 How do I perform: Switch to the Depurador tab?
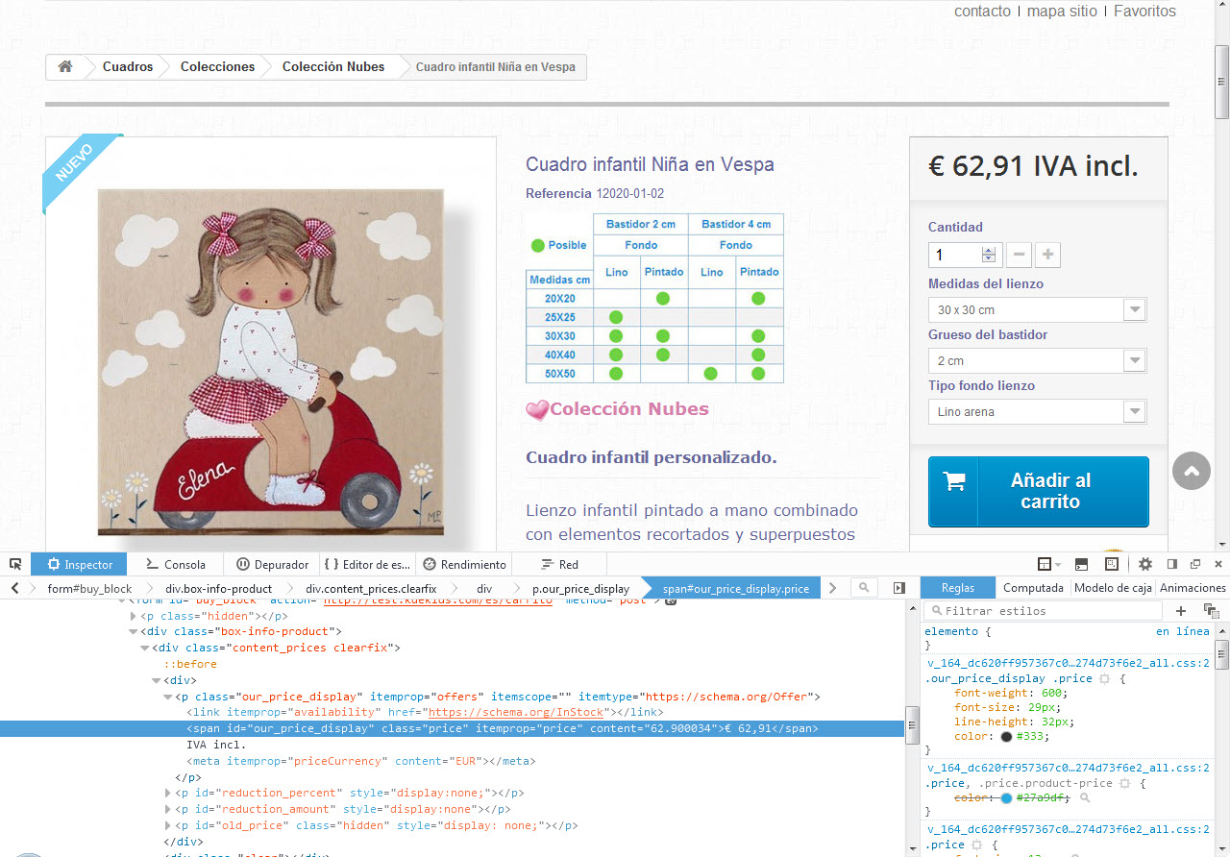coord(272,564)
